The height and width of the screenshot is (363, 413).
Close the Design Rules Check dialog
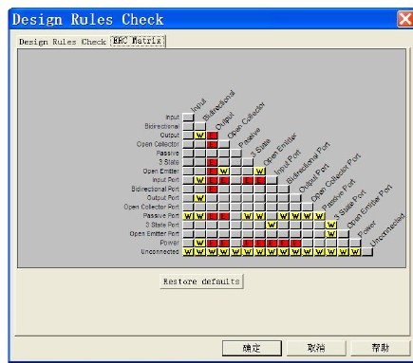[x=404, y=19]
